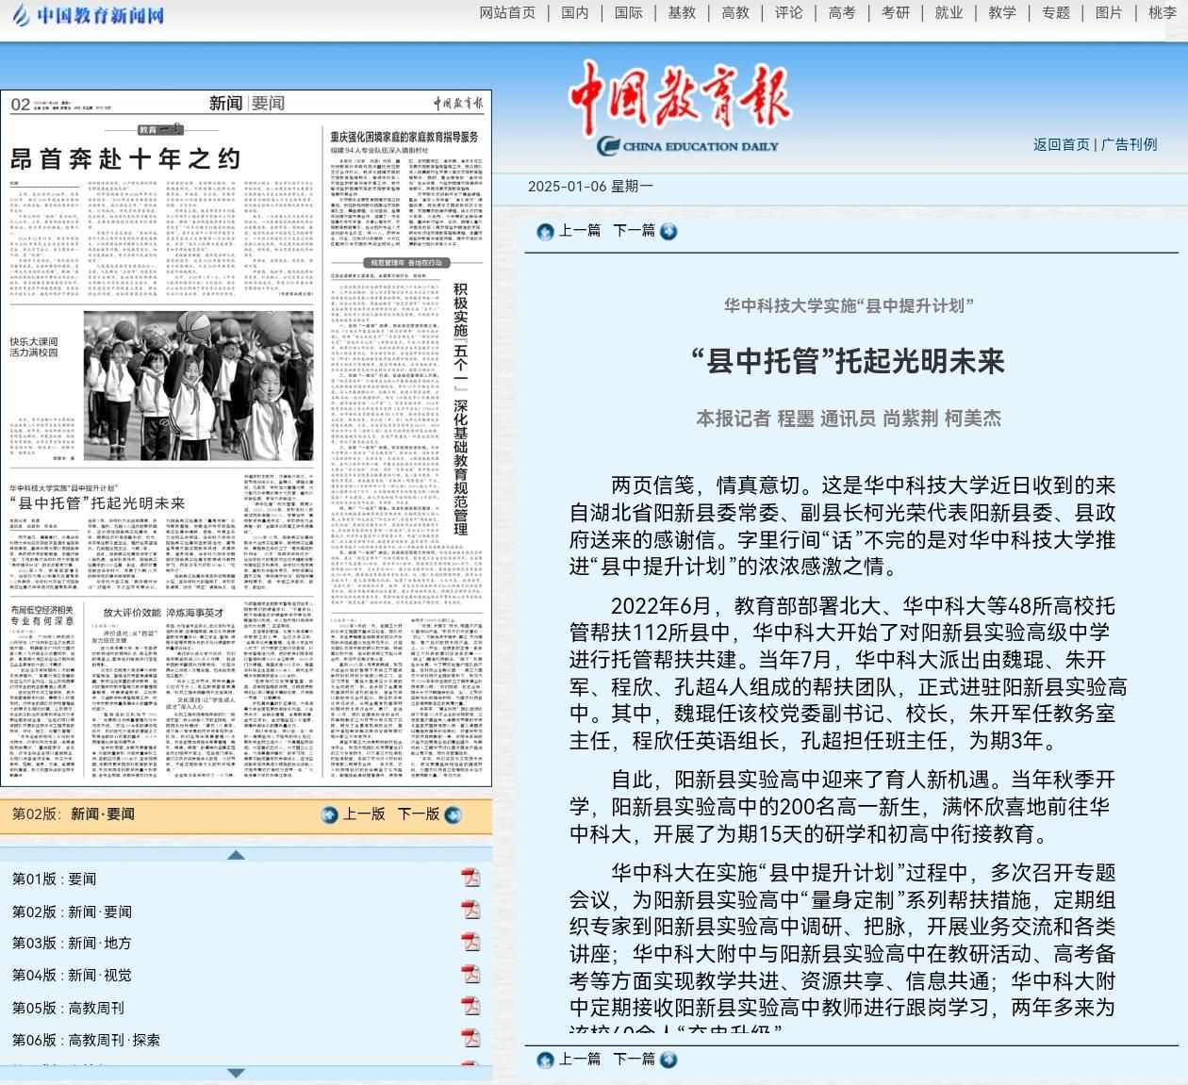Open 国际 navigation item
This screenshot has width=1188, height=1085.
pyautogui.click(x=628, y=12)
